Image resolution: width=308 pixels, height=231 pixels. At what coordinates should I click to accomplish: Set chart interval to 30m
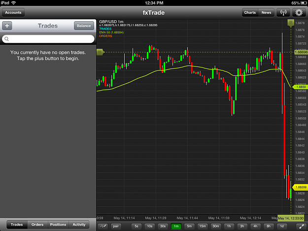[216, 226]
